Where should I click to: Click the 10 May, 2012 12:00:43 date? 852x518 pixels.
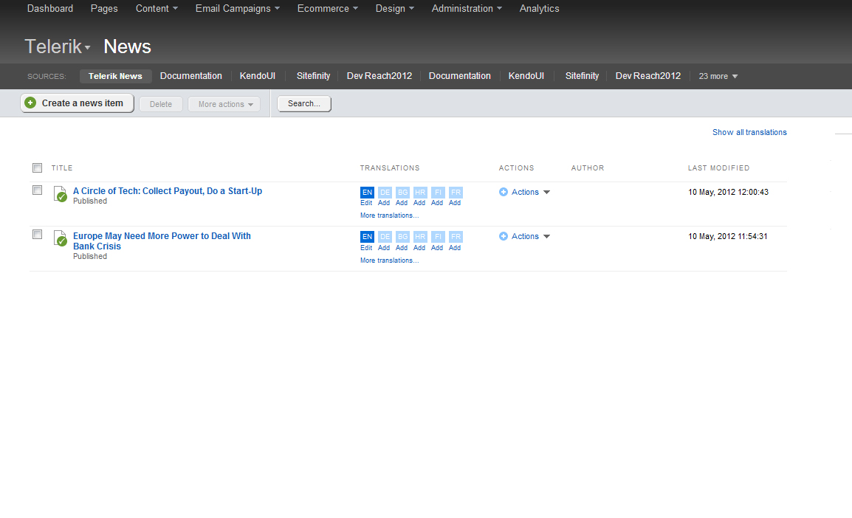click(x=728, y=192)
